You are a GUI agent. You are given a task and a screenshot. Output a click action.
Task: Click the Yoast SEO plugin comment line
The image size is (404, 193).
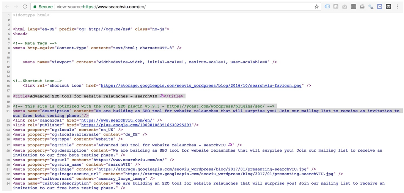click(x=145, y=106)
